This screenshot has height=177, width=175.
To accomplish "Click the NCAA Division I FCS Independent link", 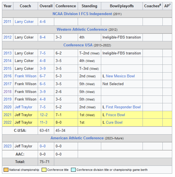I will pyautogui.click(x=82, y=14).
